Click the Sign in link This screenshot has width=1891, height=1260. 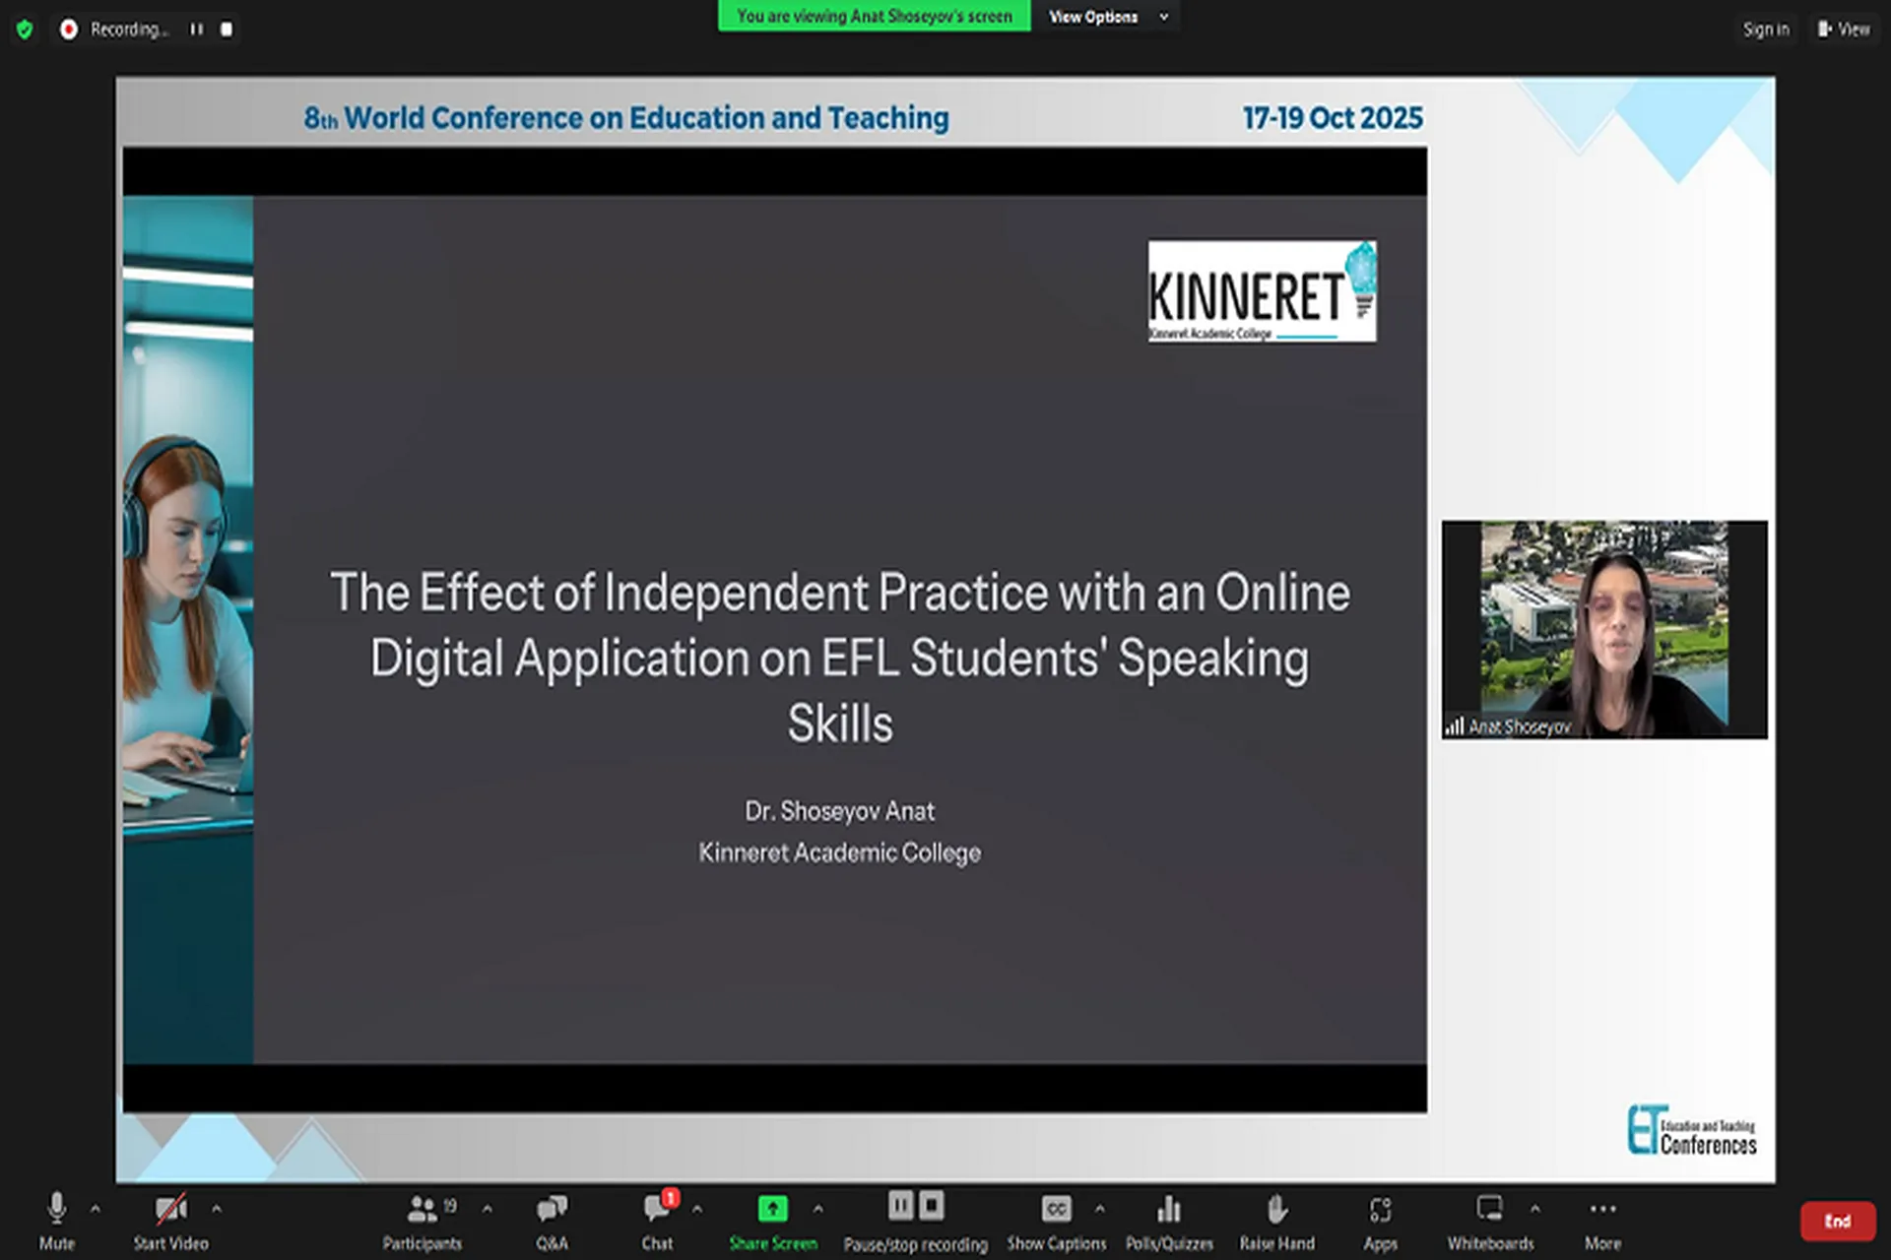1766,30
